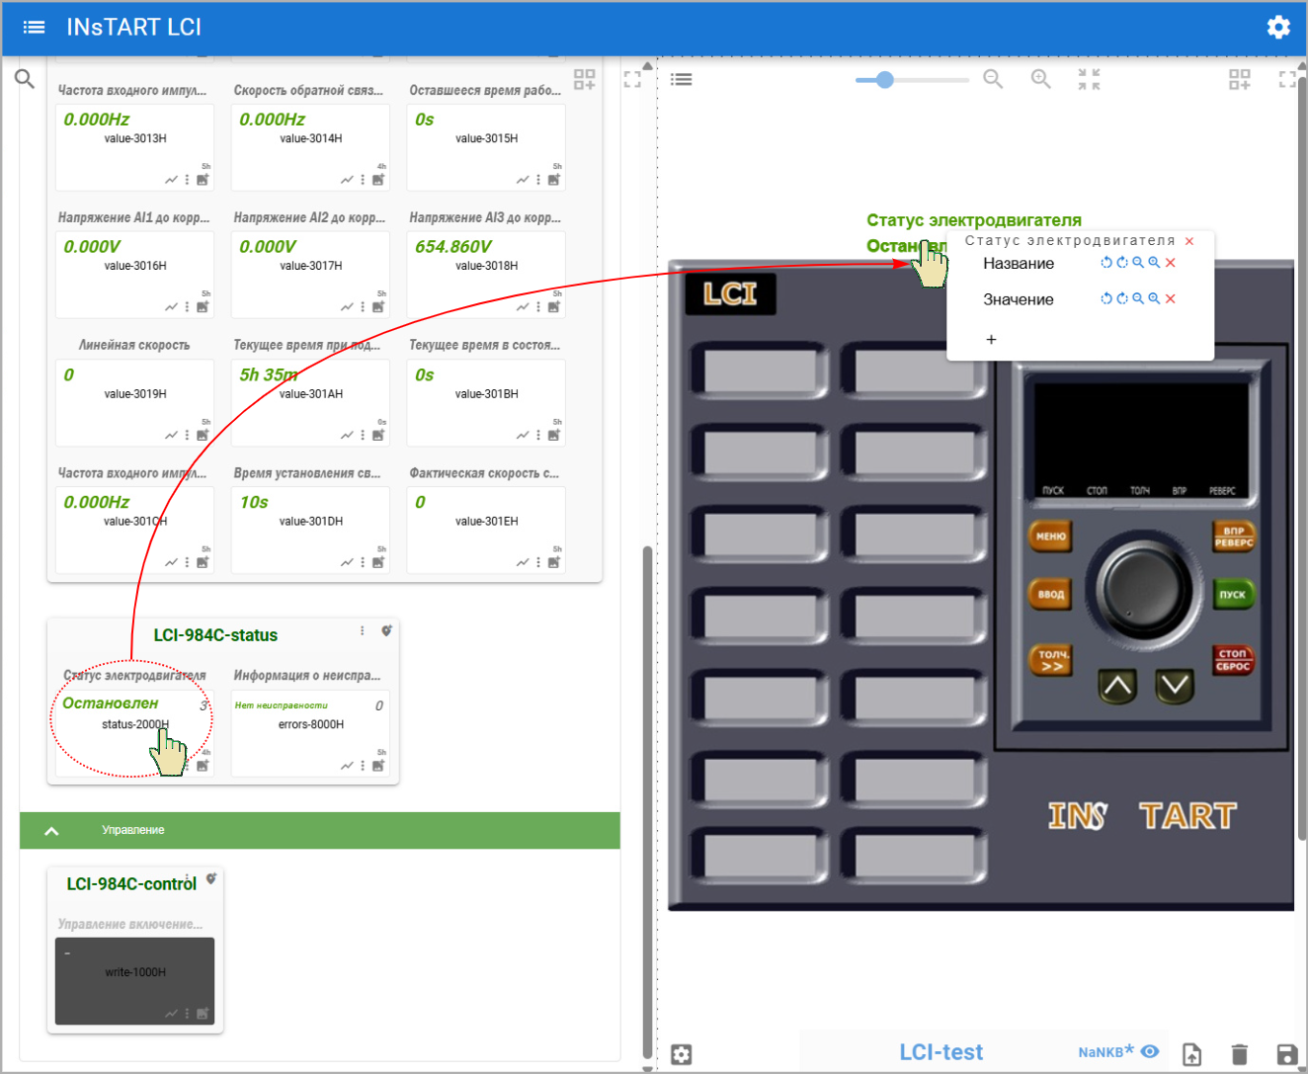Open search in the left panel
Screen dimensions: 1308x1074
(x=25, y=78)
